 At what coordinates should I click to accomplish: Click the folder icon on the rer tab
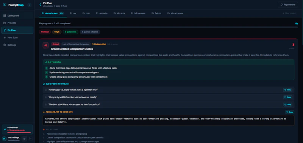71,13
